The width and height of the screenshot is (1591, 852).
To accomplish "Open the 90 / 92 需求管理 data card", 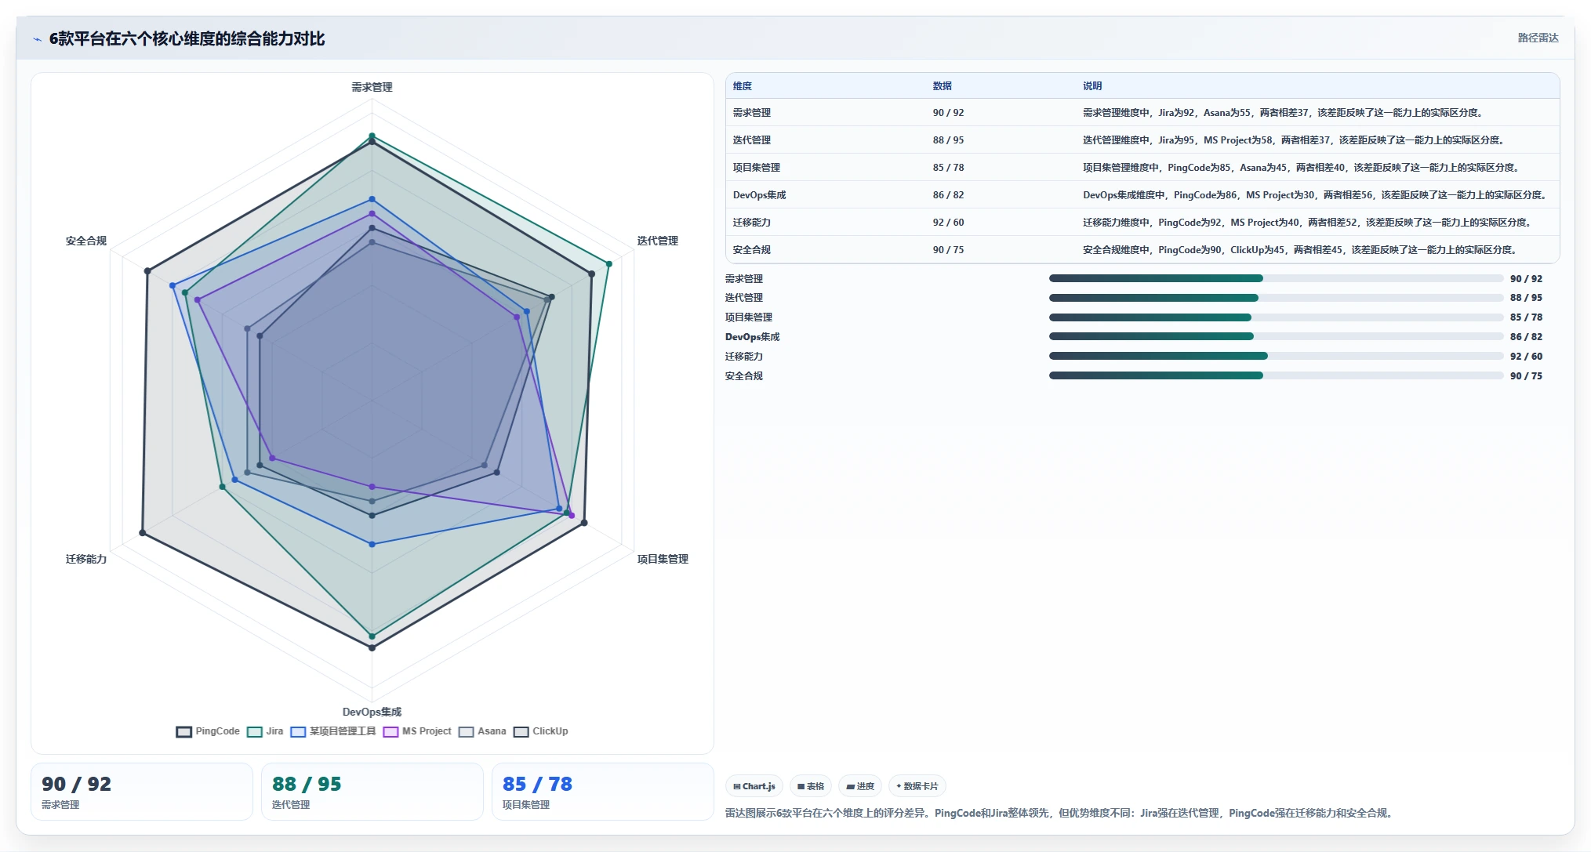I will tap(142, 792).
